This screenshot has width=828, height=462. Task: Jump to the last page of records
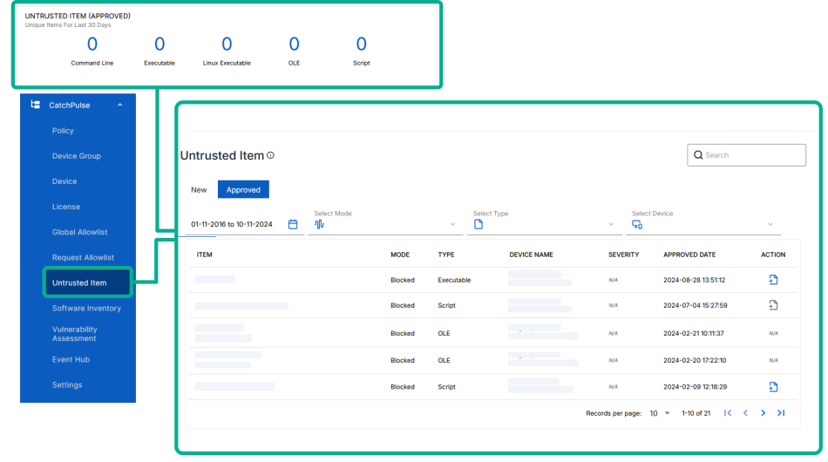[781, 413]
